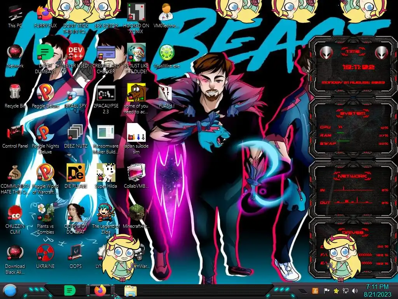Screen dimensions: 398x299
Task: Open the 2PACALYPSE 2.3 console icon
Action: point(106,99)
